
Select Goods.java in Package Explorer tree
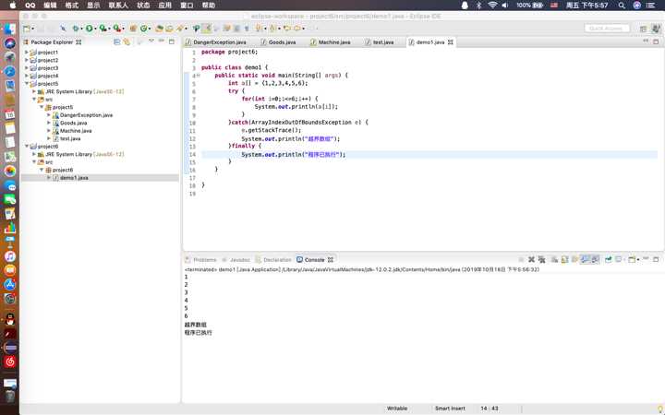(73, 123)
